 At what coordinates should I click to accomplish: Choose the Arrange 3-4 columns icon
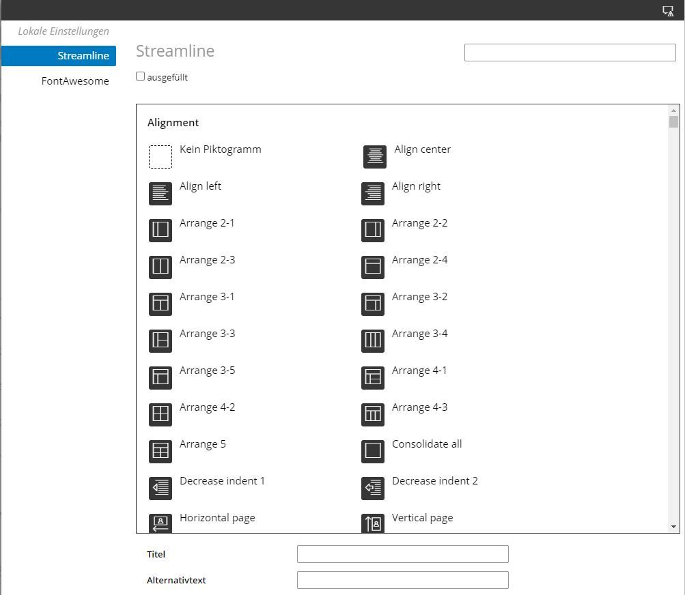click(x=373, y=341)
